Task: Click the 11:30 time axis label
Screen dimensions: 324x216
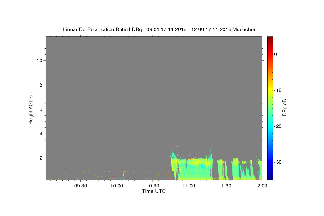Action: pyautogui.click(x=225, y=186)
